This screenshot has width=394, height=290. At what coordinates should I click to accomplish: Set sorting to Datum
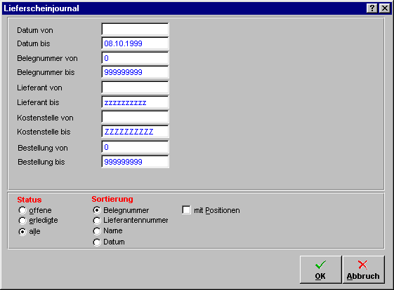[x=97, y=242]
